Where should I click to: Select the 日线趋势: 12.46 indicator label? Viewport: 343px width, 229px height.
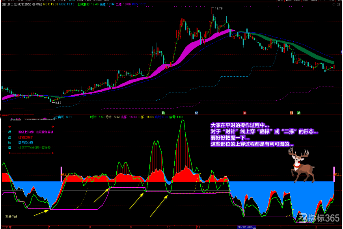tap(88, 4)
